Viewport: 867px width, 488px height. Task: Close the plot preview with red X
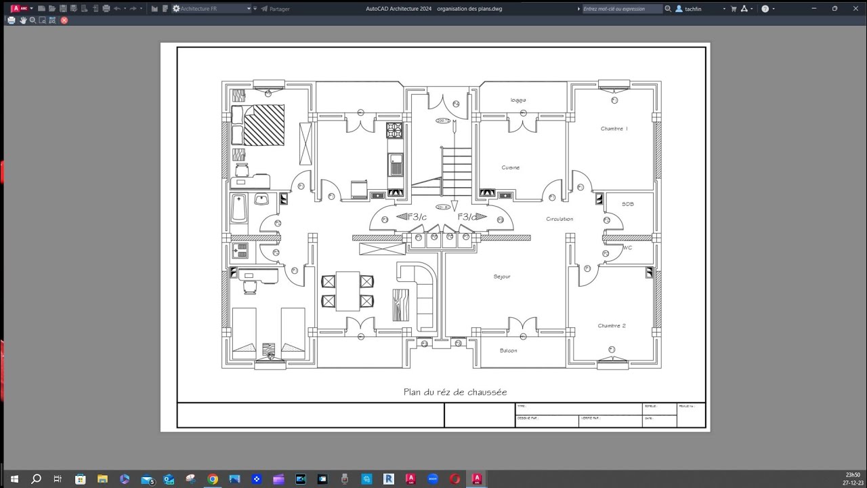(x=64, y=20)
